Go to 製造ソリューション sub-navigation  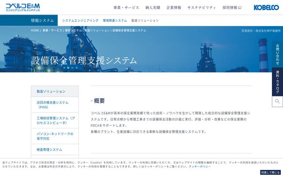click(145, 20)
